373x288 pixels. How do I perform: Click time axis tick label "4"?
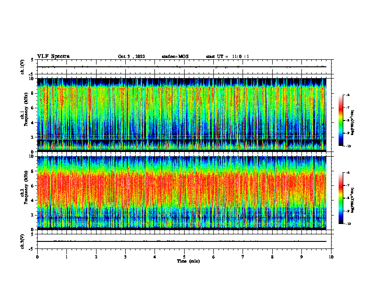click(155, 257)
